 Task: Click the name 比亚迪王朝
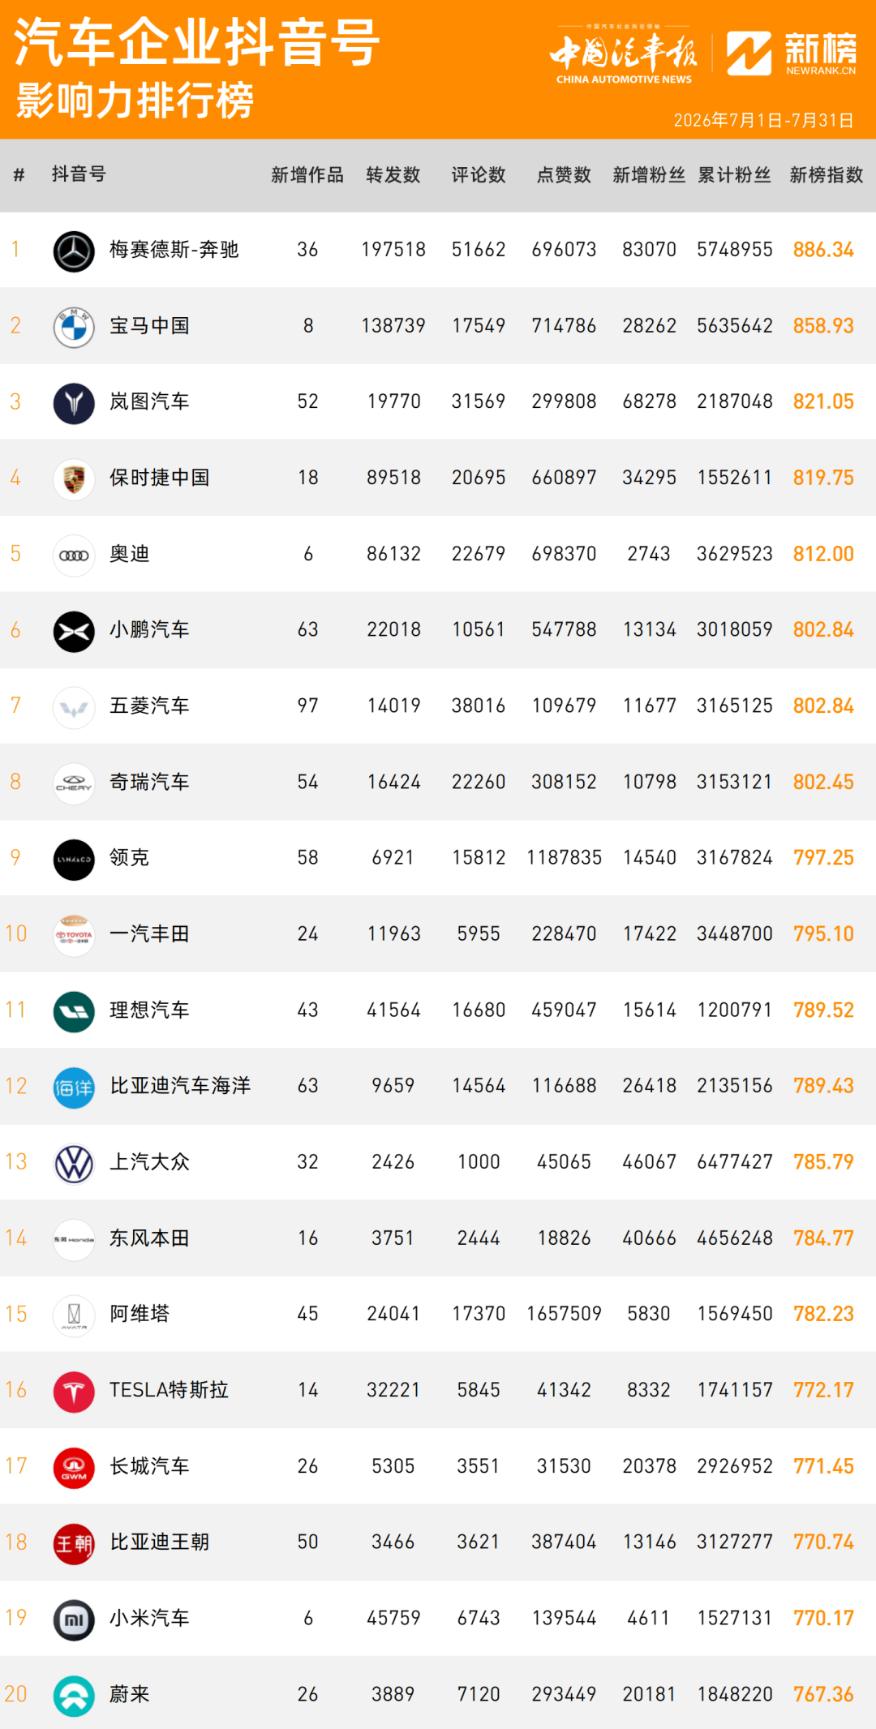click(160, 1542)
